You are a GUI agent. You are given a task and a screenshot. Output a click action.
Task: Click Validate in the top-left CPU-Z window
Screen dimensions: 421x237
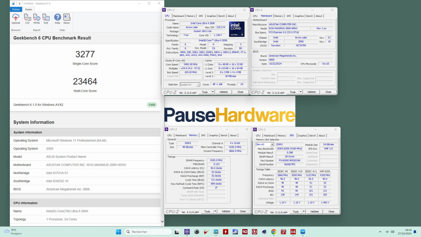[223, 92]
